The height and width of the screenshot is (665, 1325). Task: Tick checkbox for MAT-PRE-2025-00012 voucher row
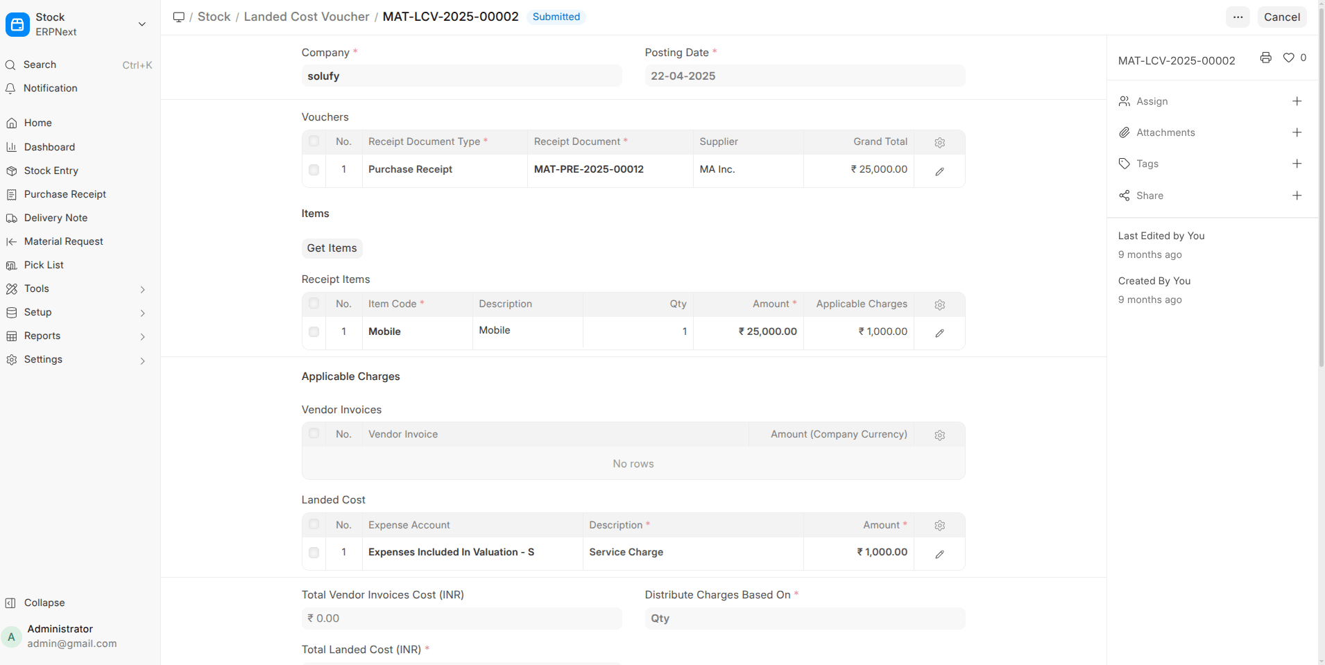pos(314,170)
